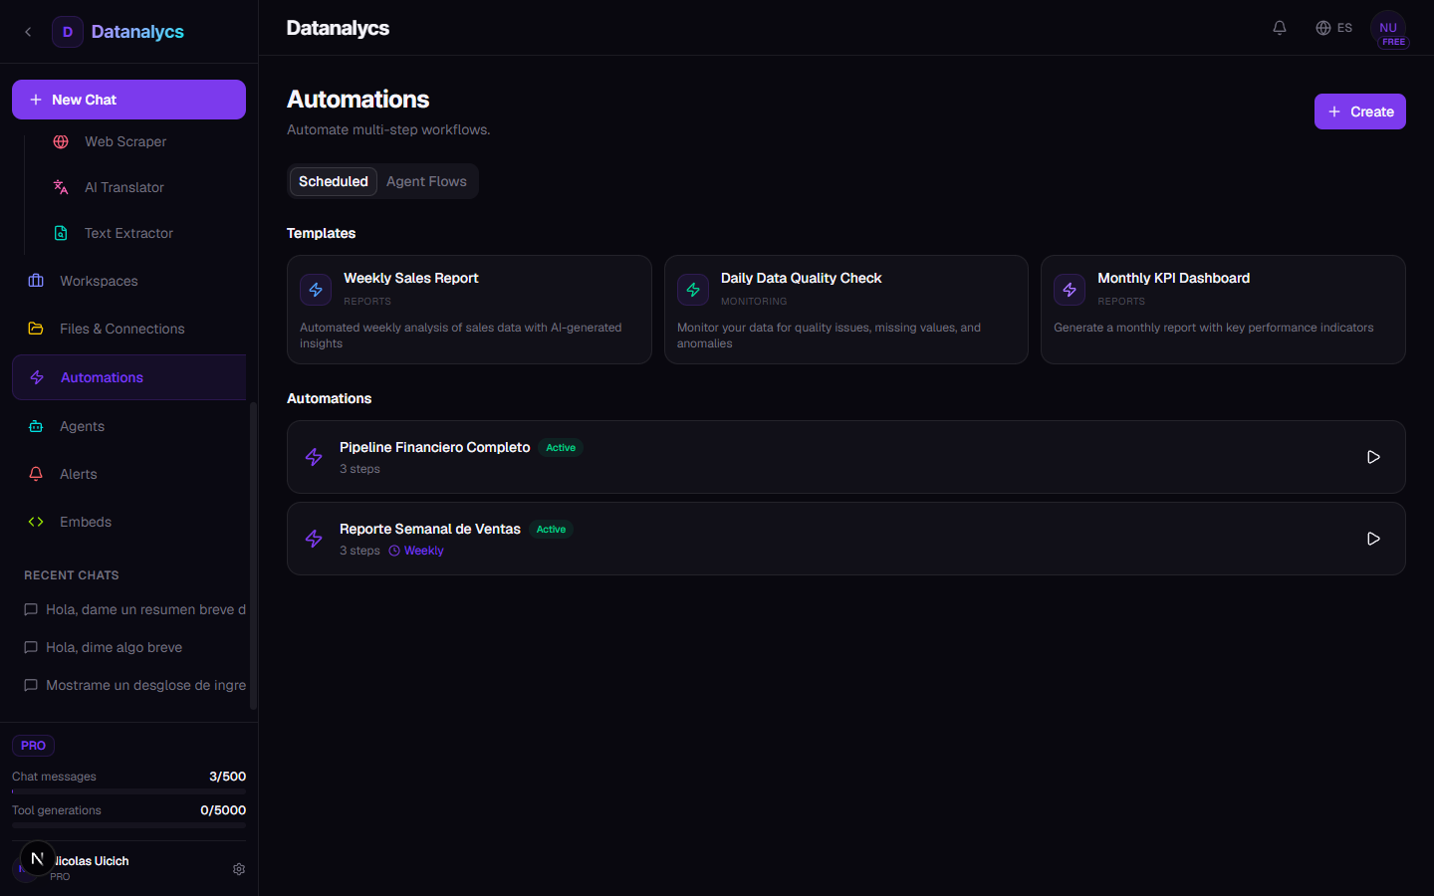
Task: Click the Create automation button
Action: (x=1359, y=112)
